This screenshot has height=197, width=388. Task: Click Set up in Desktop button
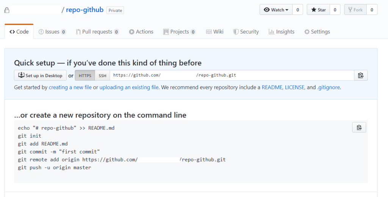point(40,76)
